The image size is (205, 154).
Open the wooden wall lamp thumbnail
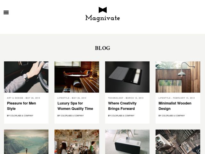(x=178, y=77)
